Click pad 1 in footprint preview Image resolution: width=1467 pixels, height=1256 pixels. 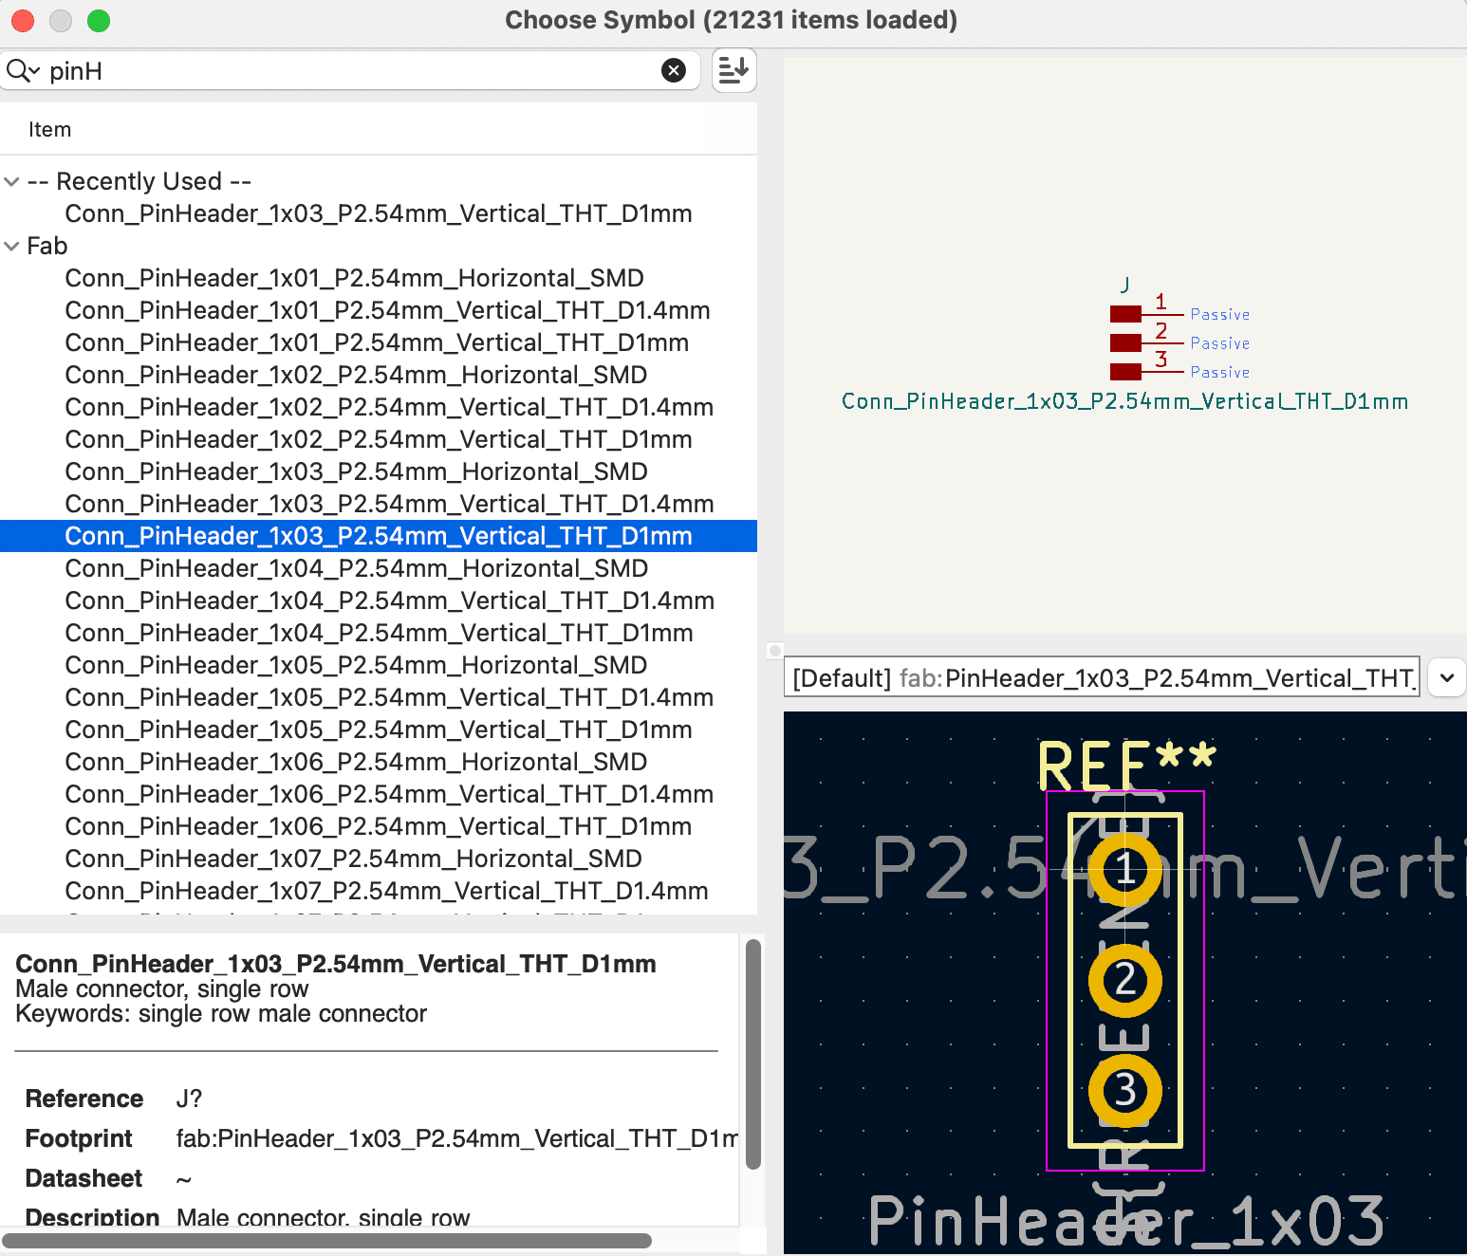[x=1125, y=868]
